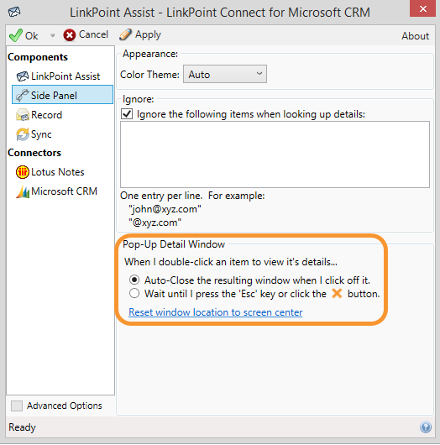Expand the arrow next to Ok button
440x445 pixels.
52,36
